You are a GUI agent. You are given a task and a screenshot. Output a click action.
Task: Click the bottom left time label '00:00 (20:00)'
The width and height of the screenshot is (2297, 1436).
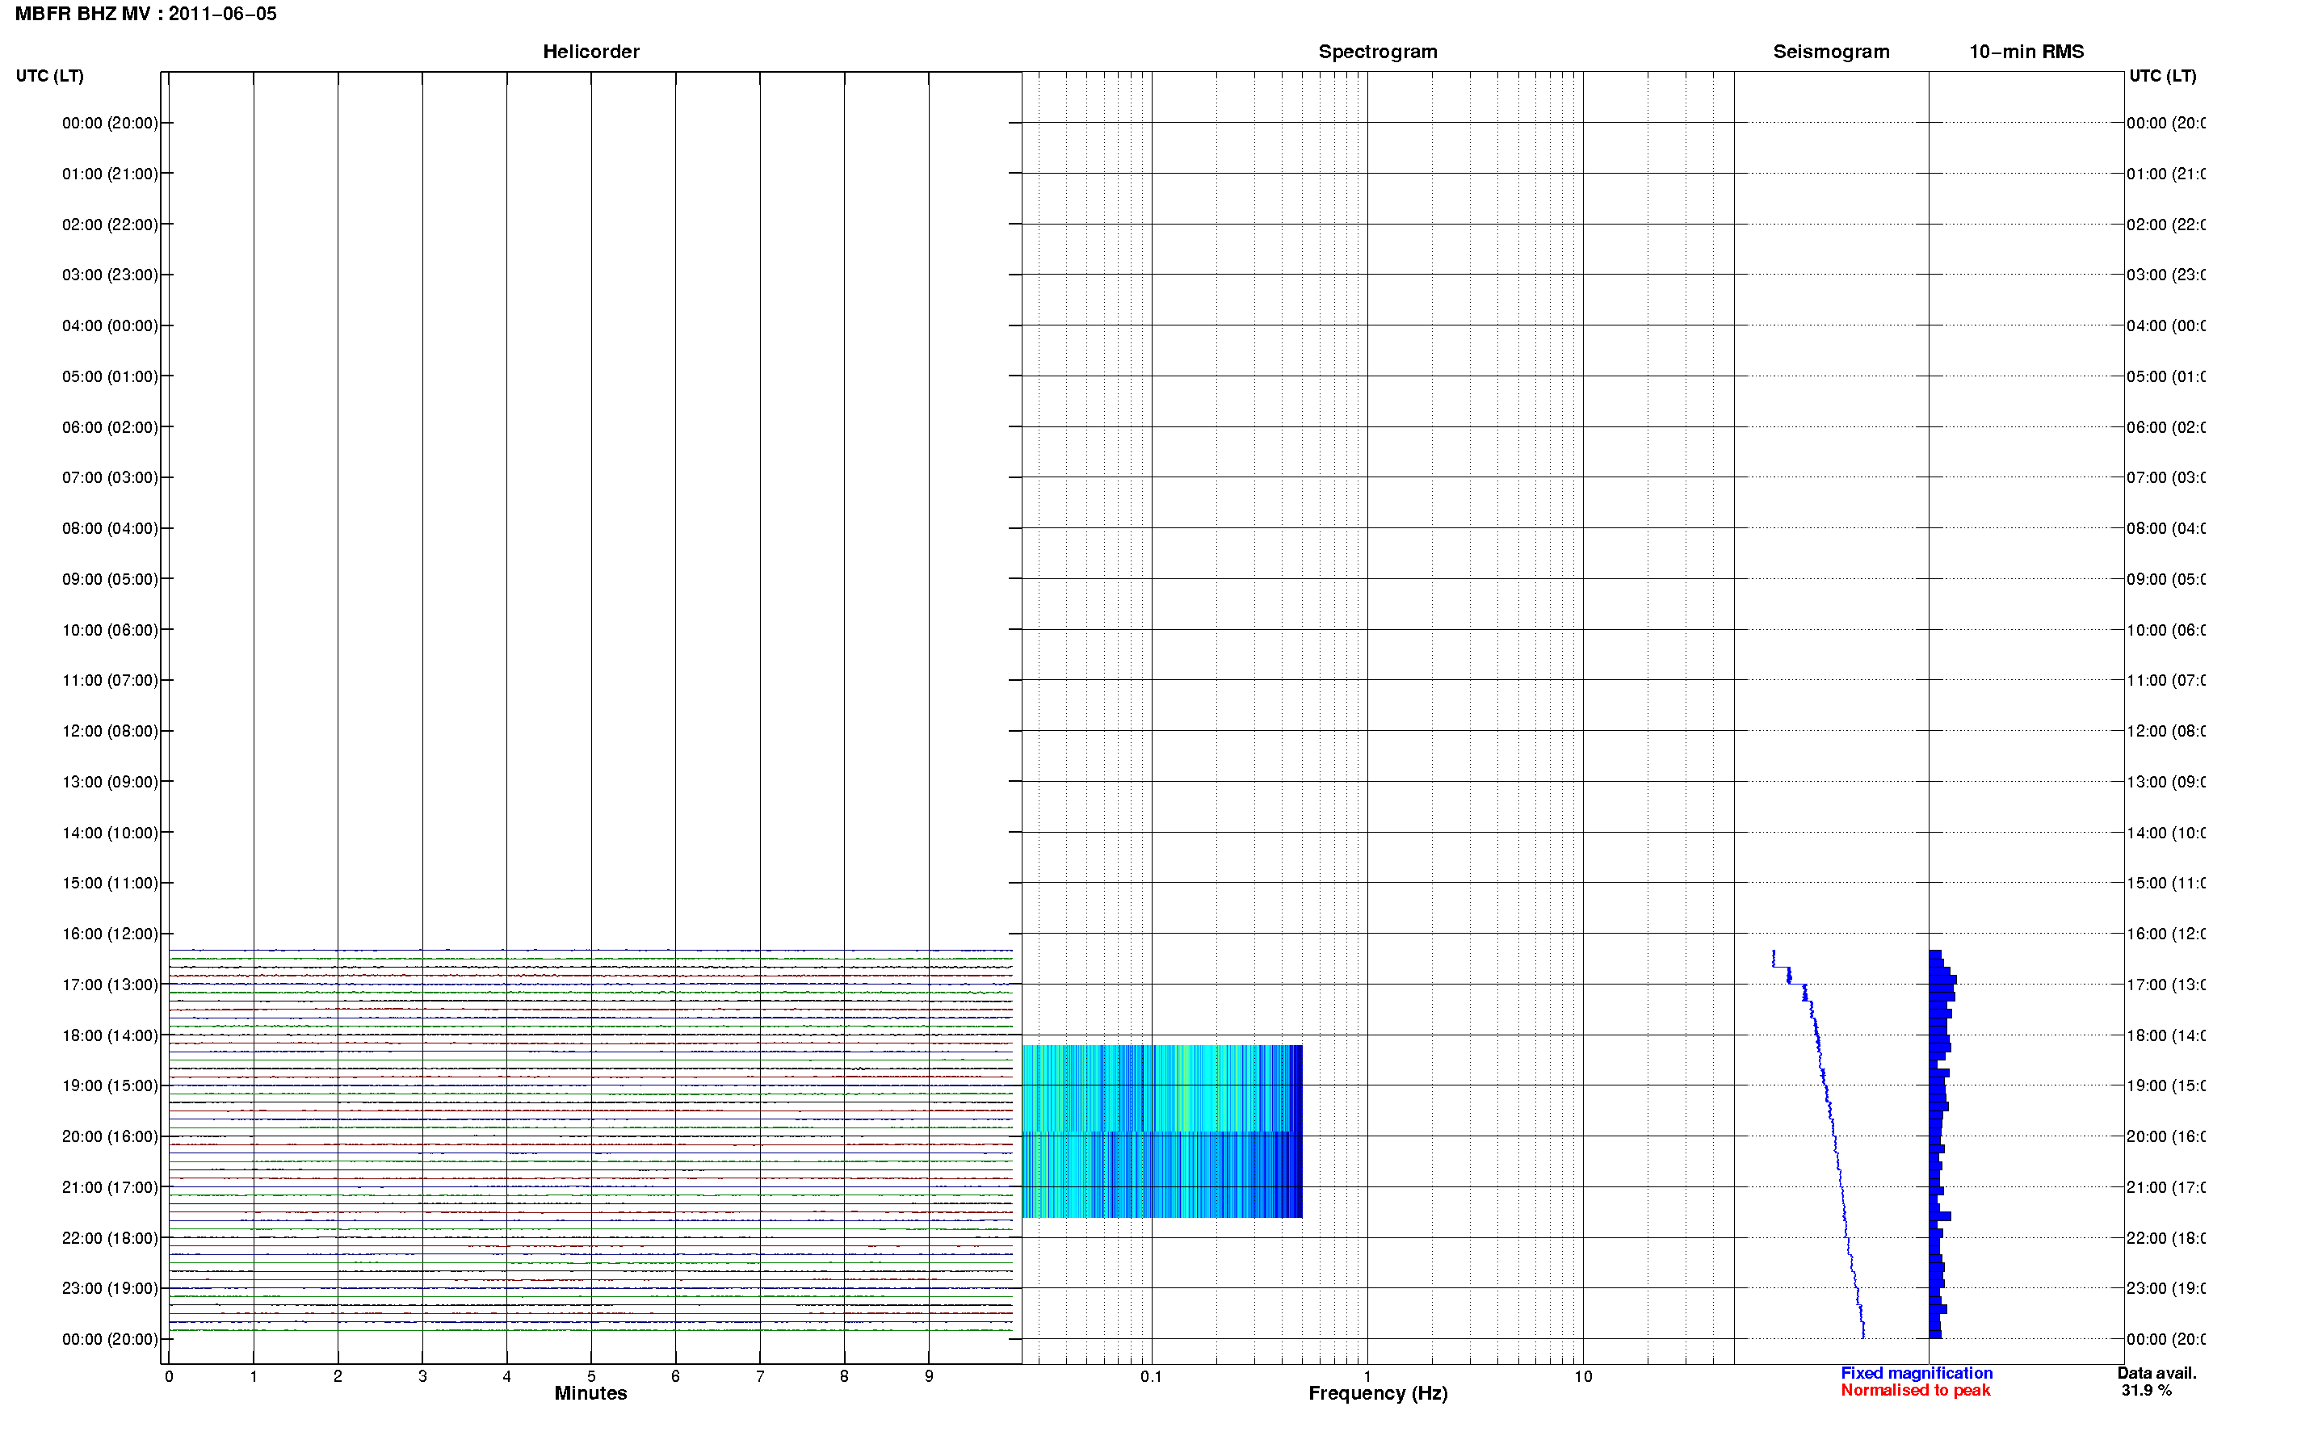pos(110,1339)
